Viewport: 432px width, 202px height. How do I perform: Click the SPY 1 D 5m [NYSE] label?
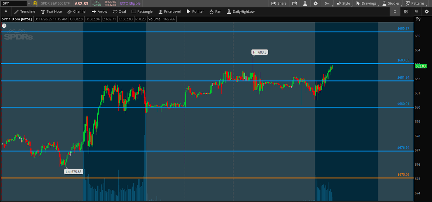[x=17, y=19]
